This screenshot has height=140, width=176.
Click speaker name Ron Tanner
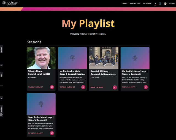pos(32,77)
